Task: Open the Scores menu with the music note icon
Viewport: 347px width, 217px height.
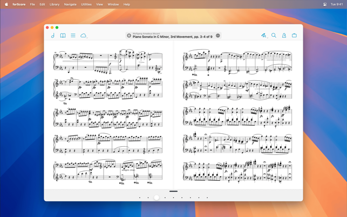Action: click(53, 36)
